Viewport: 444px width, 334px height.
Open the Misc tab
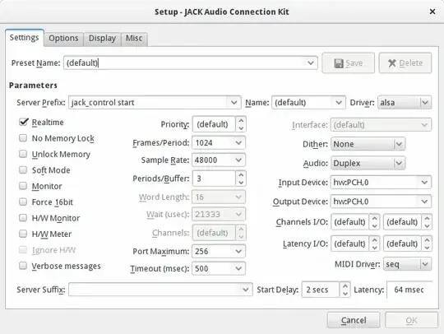click(134, 39)
